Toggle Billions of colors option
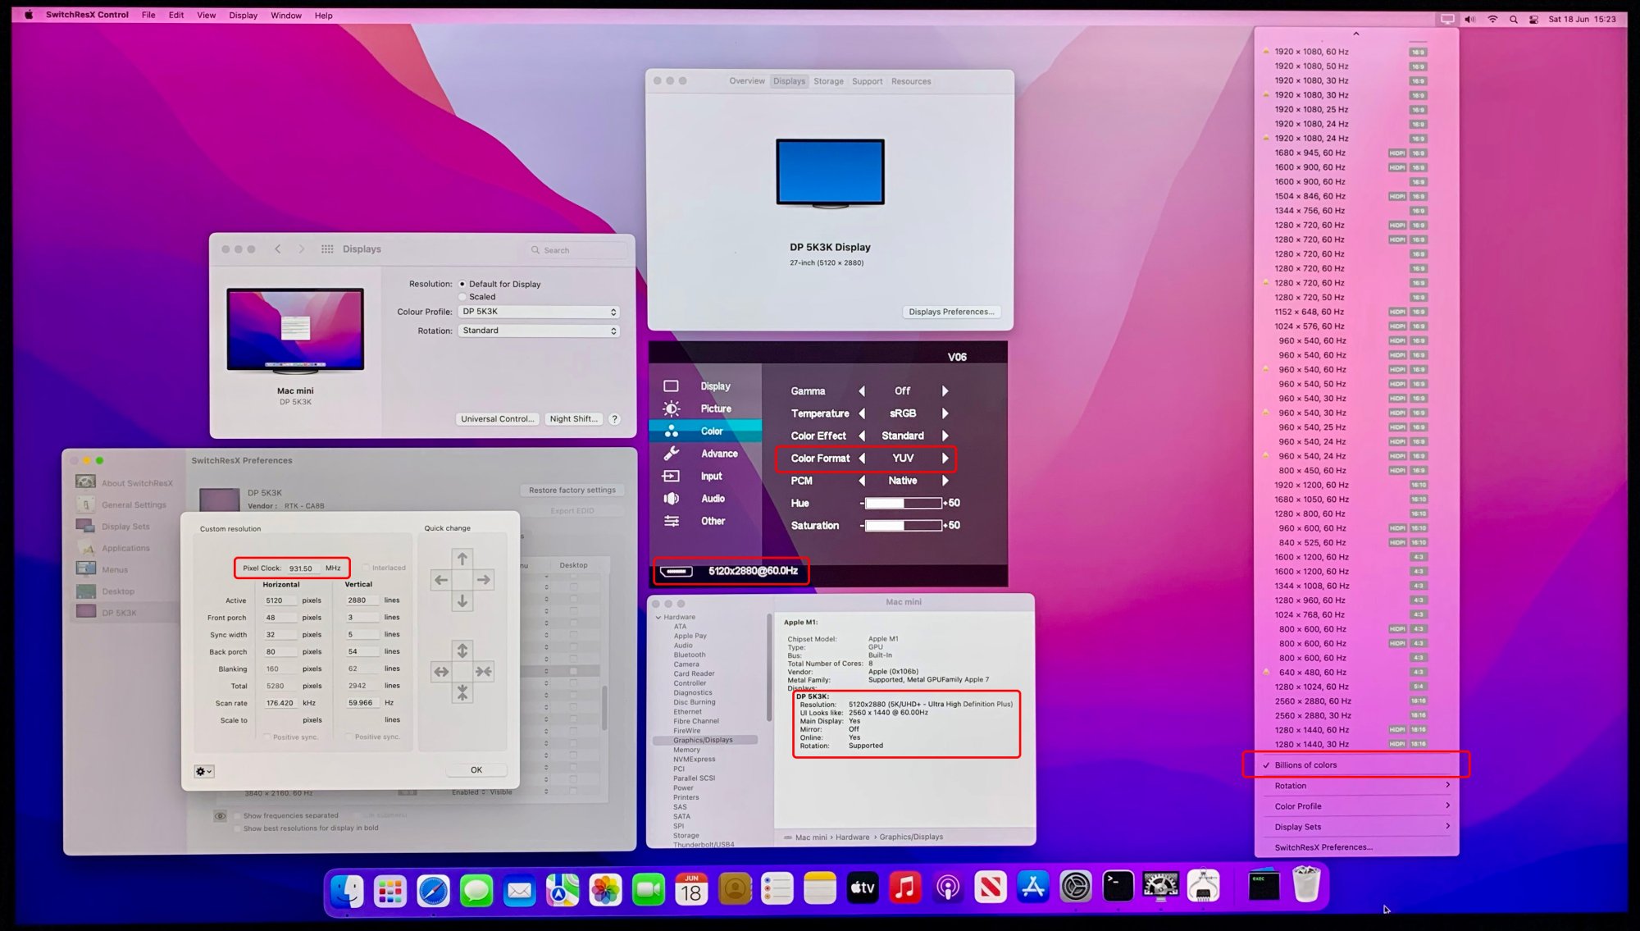Screen dimensions: 1640x931 tap(1305, 765)
